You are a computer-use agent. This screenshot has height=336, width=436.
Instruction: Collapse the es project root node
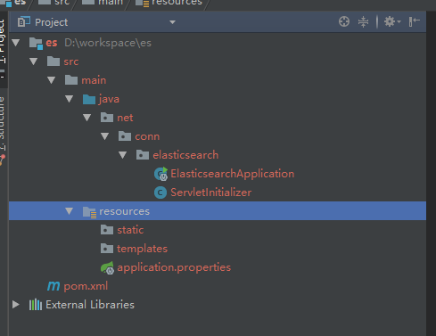coord(16,43)
